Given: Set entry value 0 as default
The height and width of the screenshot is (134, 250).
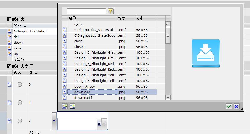Looking at the screenshot, I should 20,85.
